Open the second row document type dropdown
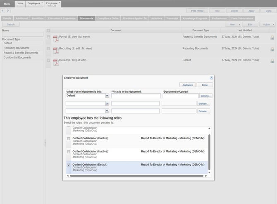The width and height of the screenshot is (277, 204). [107, 103]
